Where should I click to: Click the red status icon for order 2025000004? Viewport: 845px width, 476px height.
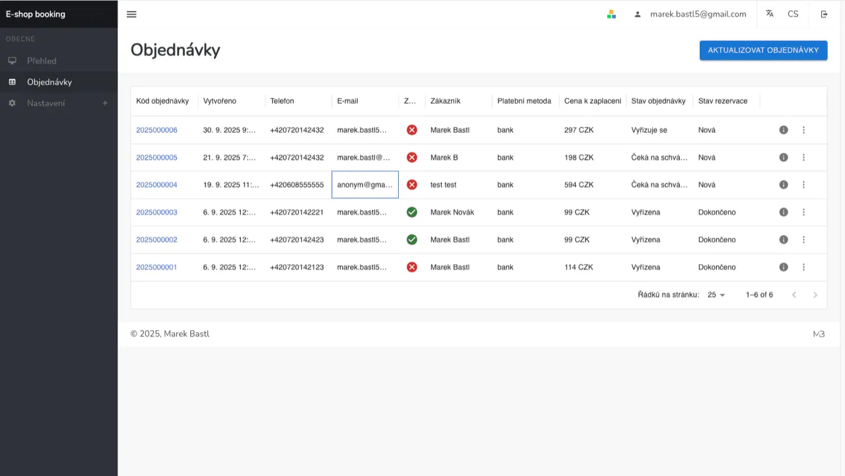[412, 185]
